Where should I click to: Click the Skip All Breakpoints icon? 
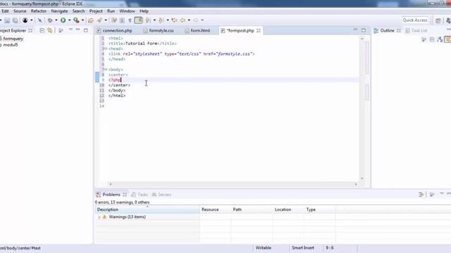tap(40, 20)
